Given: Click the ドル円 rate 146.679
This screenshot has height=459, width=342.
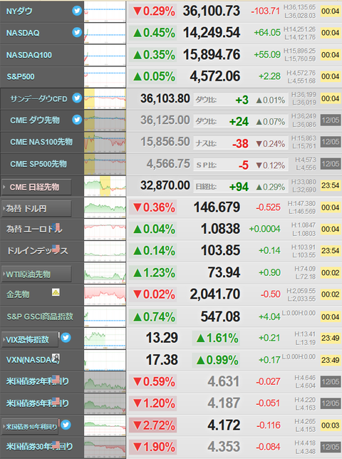Looking at the screenshot, I should coord(217,207).
